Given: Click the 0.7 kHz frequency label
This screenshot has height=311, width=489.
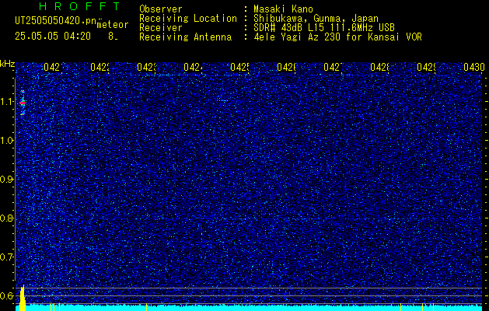Looking at the screenshot, I should point(8,257).
